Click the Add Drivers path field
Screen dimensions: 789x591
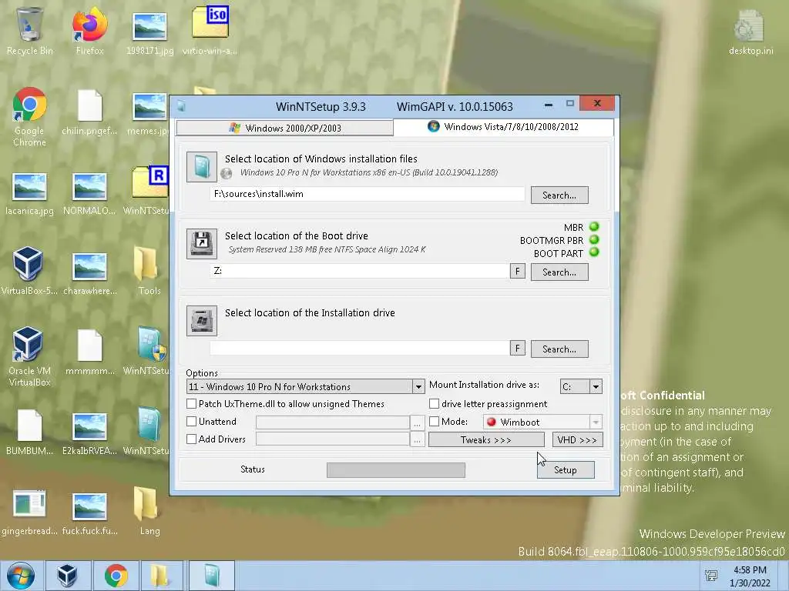coord(333,439)
